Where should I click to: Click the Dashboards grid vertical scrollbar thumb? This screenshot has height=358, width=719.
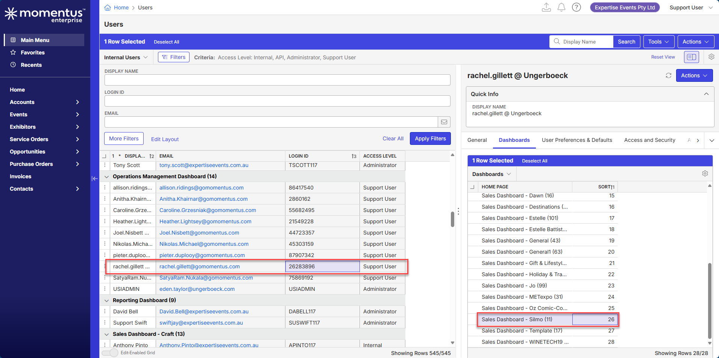coord(710,300)
